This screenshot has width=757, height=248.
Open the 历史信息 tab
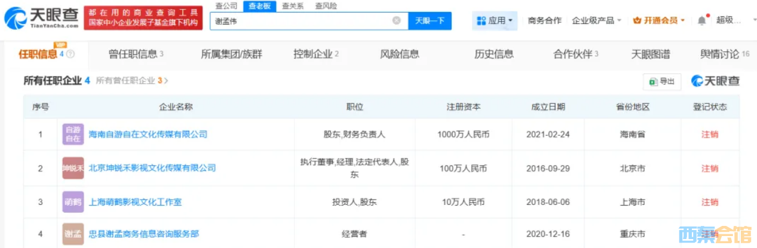pyautogui.click(x=494, y=54)
